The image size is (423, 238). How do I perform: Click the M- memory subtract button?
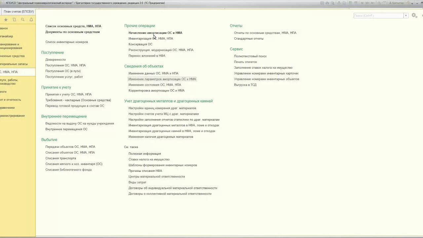pyautogui.click(x=372, y=3)
